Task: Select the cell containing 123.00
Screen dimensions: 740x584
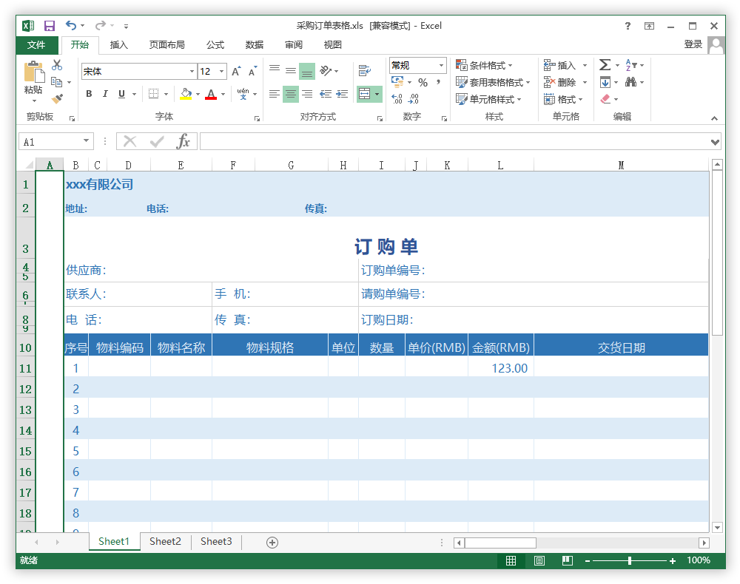Action: [501, 368]
